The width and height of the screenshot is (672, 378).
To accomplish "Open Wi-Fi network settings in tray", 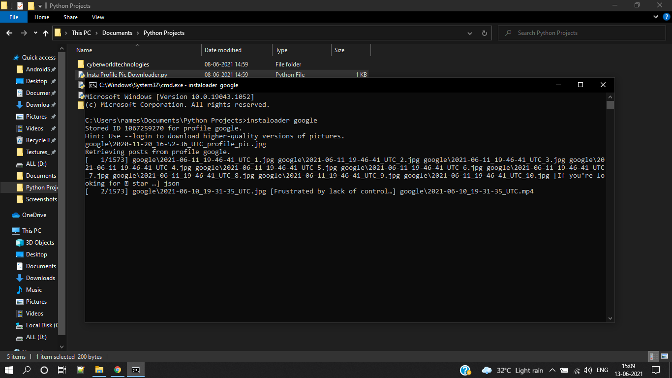I will point(576,370).
